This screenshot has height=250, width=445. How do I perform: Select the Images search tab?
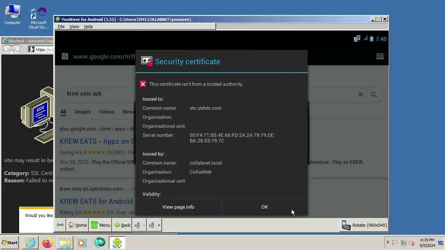click(x=83, y=112)
